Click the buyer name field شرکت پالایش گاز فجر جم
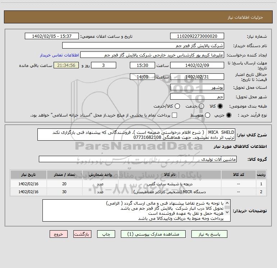 point(143,46)
